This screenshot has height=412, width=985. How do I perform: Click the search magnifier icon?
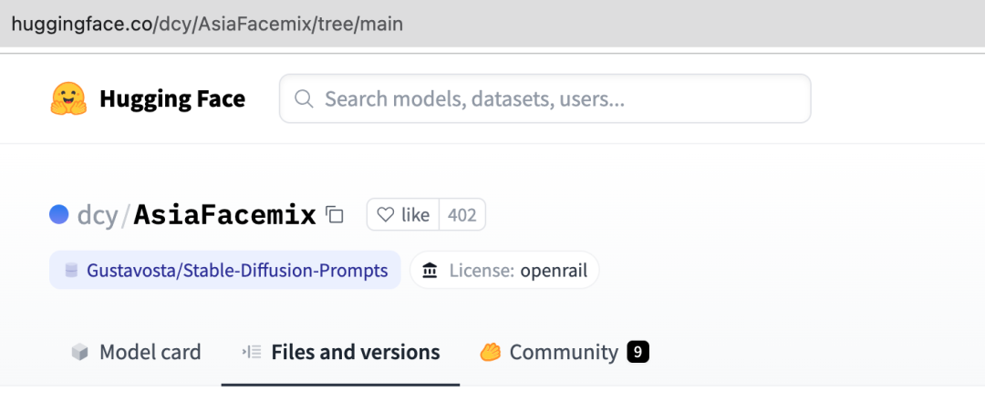point(304,98)
